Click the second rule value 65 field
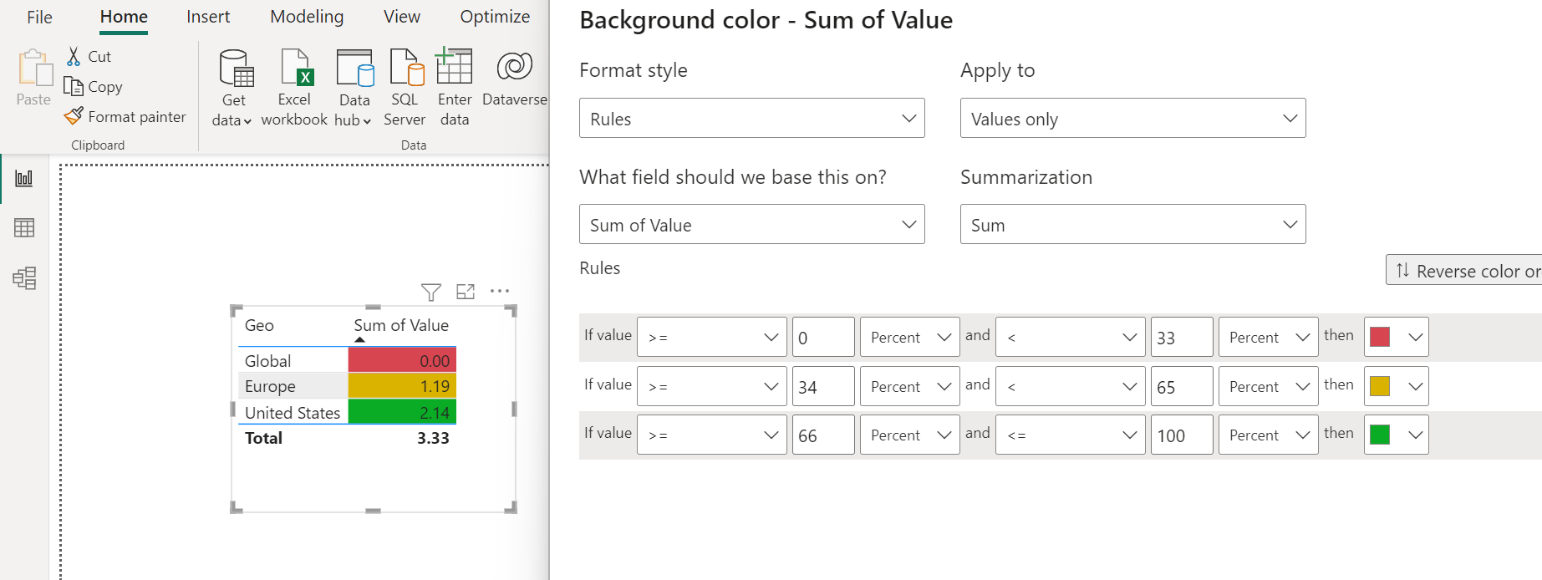The height and width of the screenshot is (580, 1542). pos(1182,386)
